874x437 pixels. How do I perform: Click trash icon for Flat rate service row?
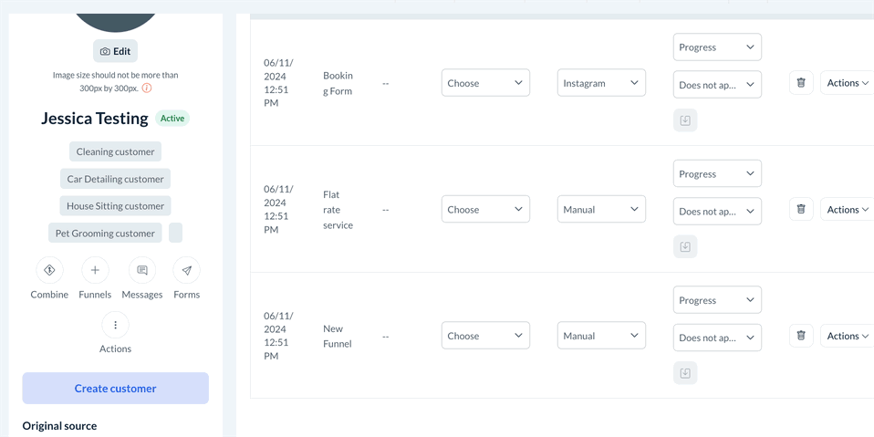[801, 209]
